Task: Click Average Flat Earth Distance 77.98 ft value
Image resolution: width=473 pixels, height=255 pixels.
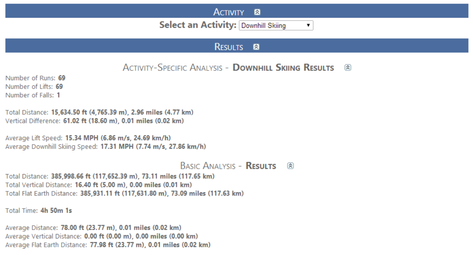Action: (150, 245)
